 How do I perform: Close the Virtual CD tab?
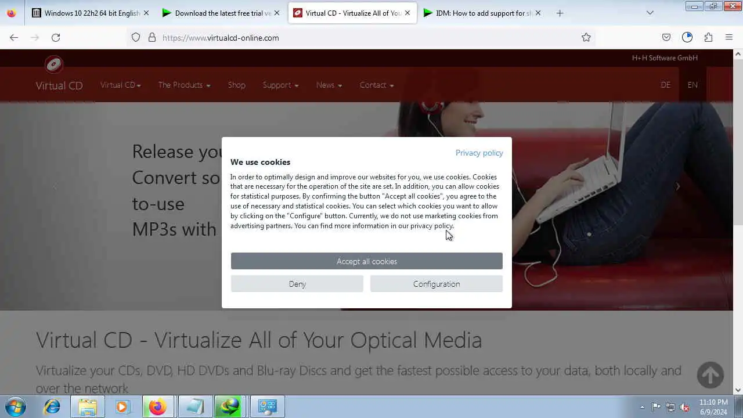point(407,13)
